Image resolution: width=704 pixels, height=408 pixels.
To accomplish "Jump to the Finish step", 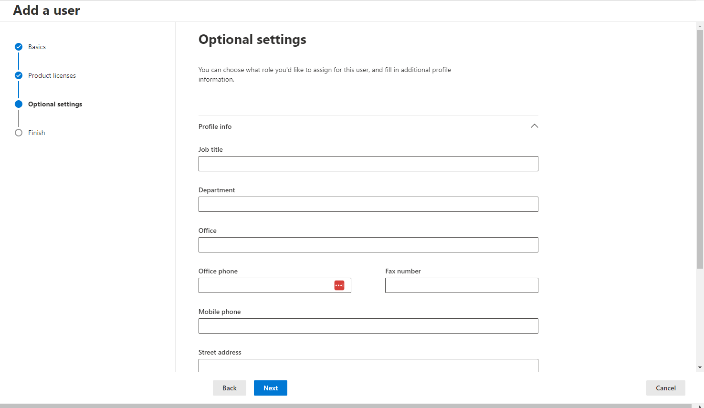I will 36,133.
